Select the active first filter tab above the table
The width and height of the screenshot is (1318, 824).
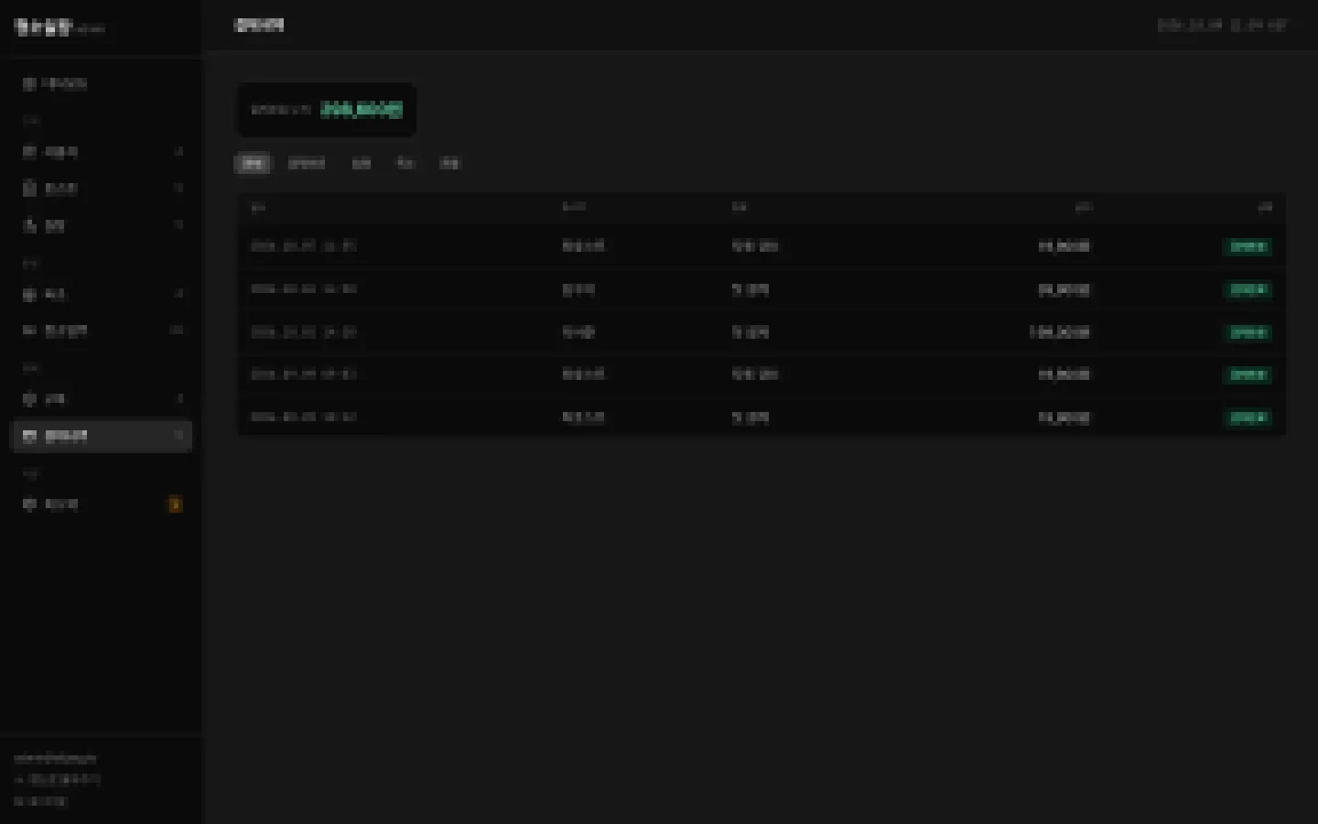[253, 163]
